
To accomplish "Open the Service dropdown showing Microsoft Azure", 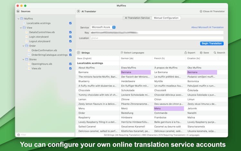I will tap(103, 27).
